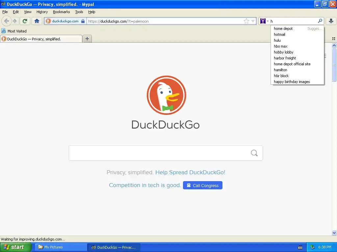This screenshot has height=252, width=337.
Task: Choose the 'happy birthday images' suggestion
Action: point(297,82)
